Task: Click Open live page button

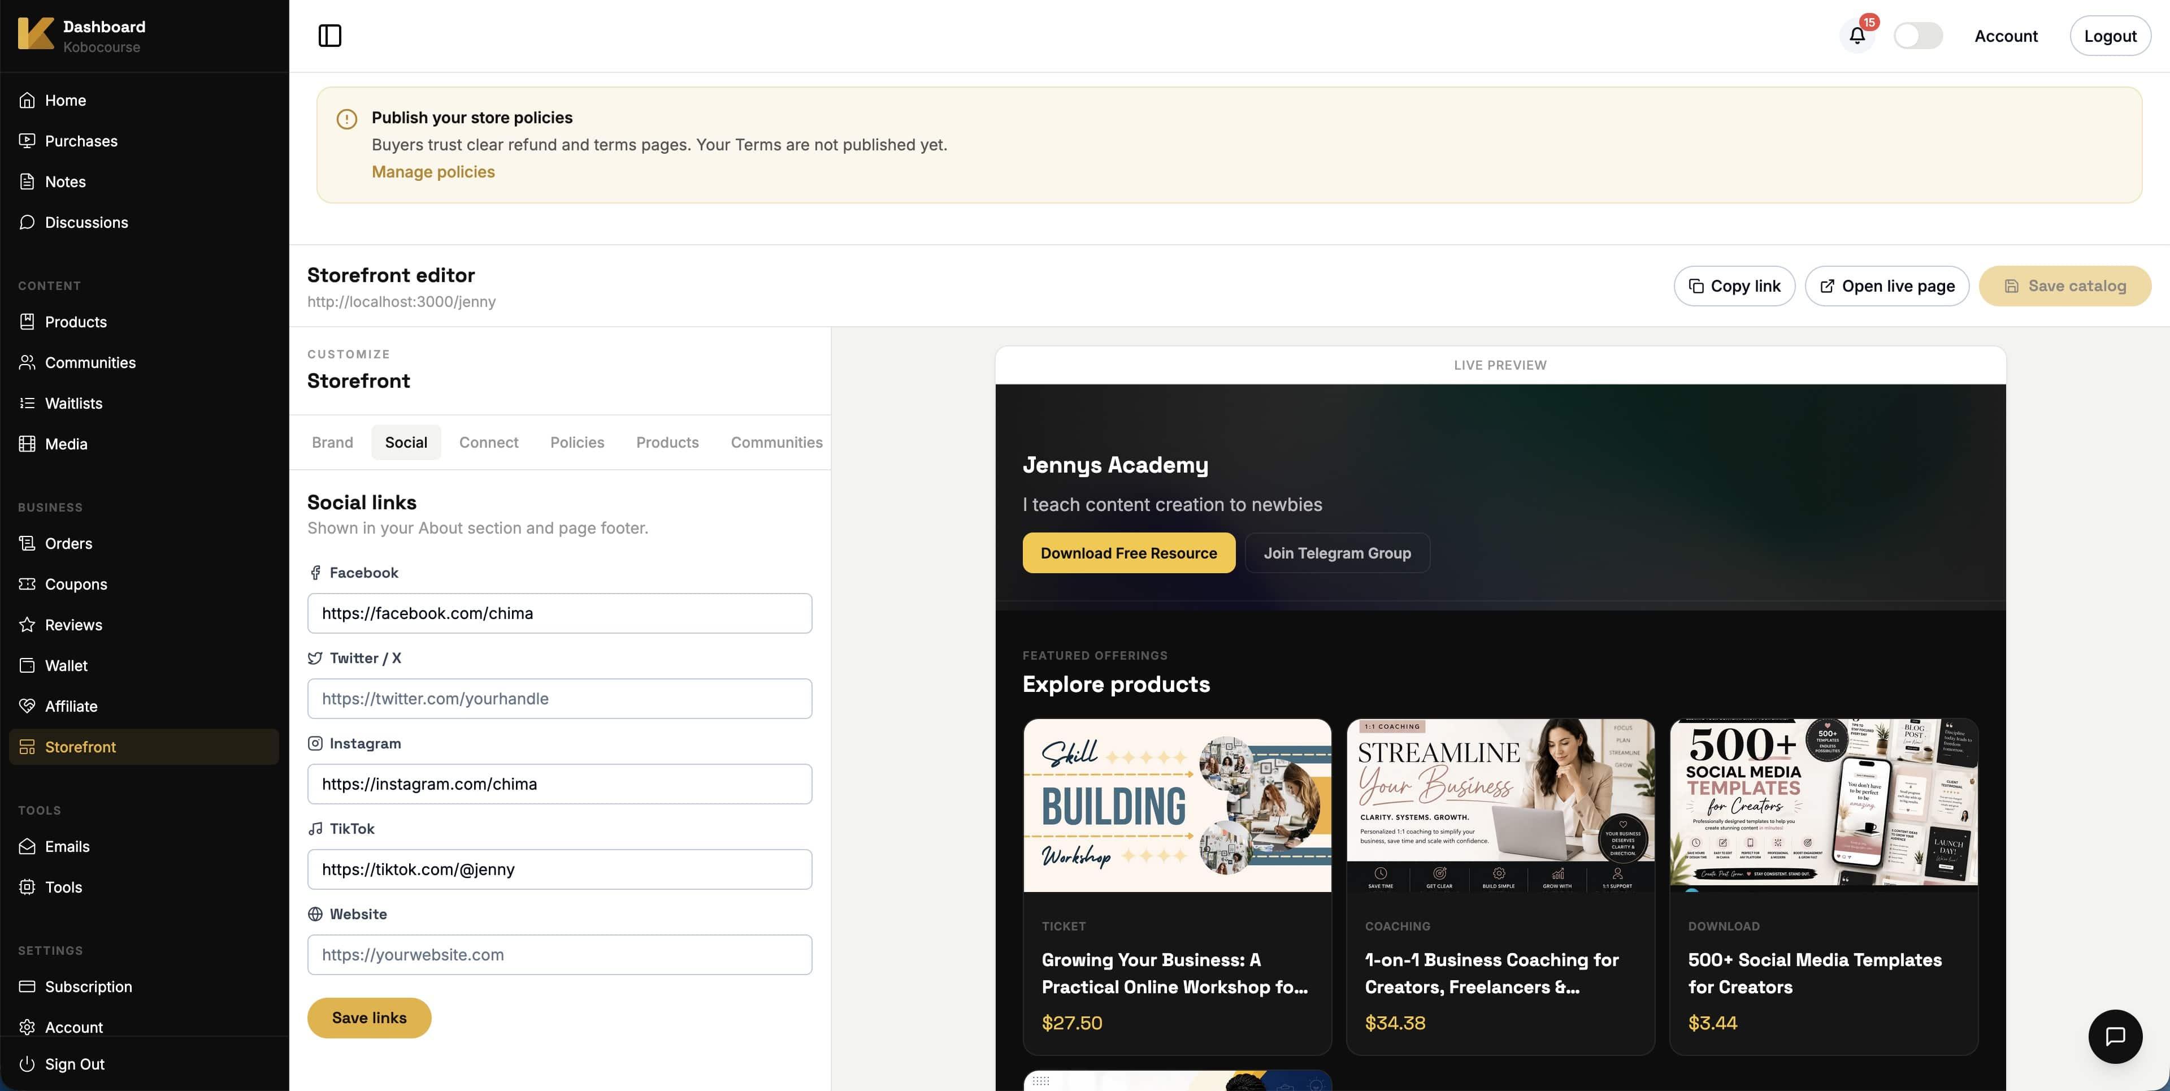Action: pyautogui.click(x=1887, y=285)
